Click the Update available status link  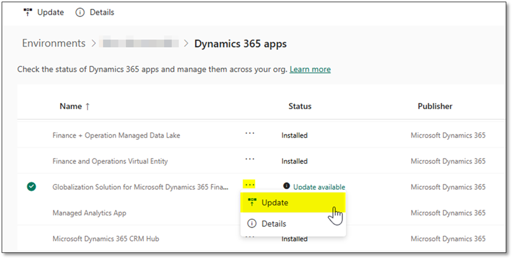pos(319,187)
